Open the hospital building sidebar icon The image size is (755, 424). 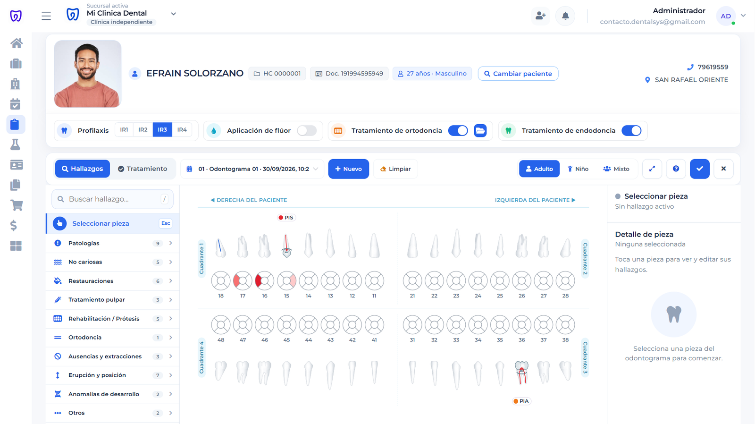pyautogui.click(x=16, y=84)
